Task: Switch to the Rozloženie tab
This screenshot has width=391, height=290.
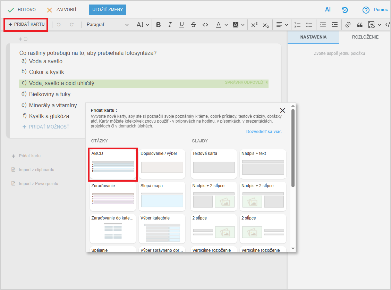Action: coord(365,37)
